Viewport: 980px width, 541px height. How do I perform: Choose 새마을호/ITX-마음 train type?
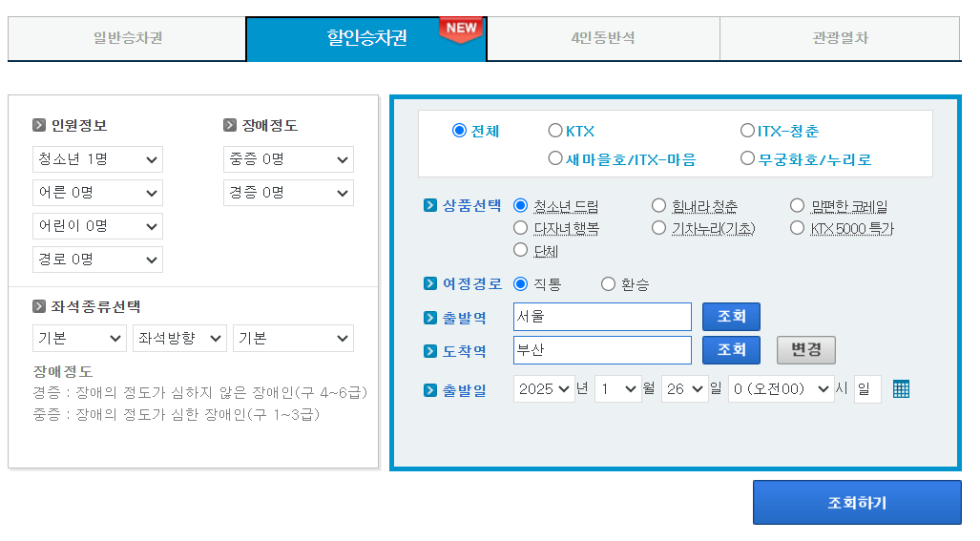(555, 158)
